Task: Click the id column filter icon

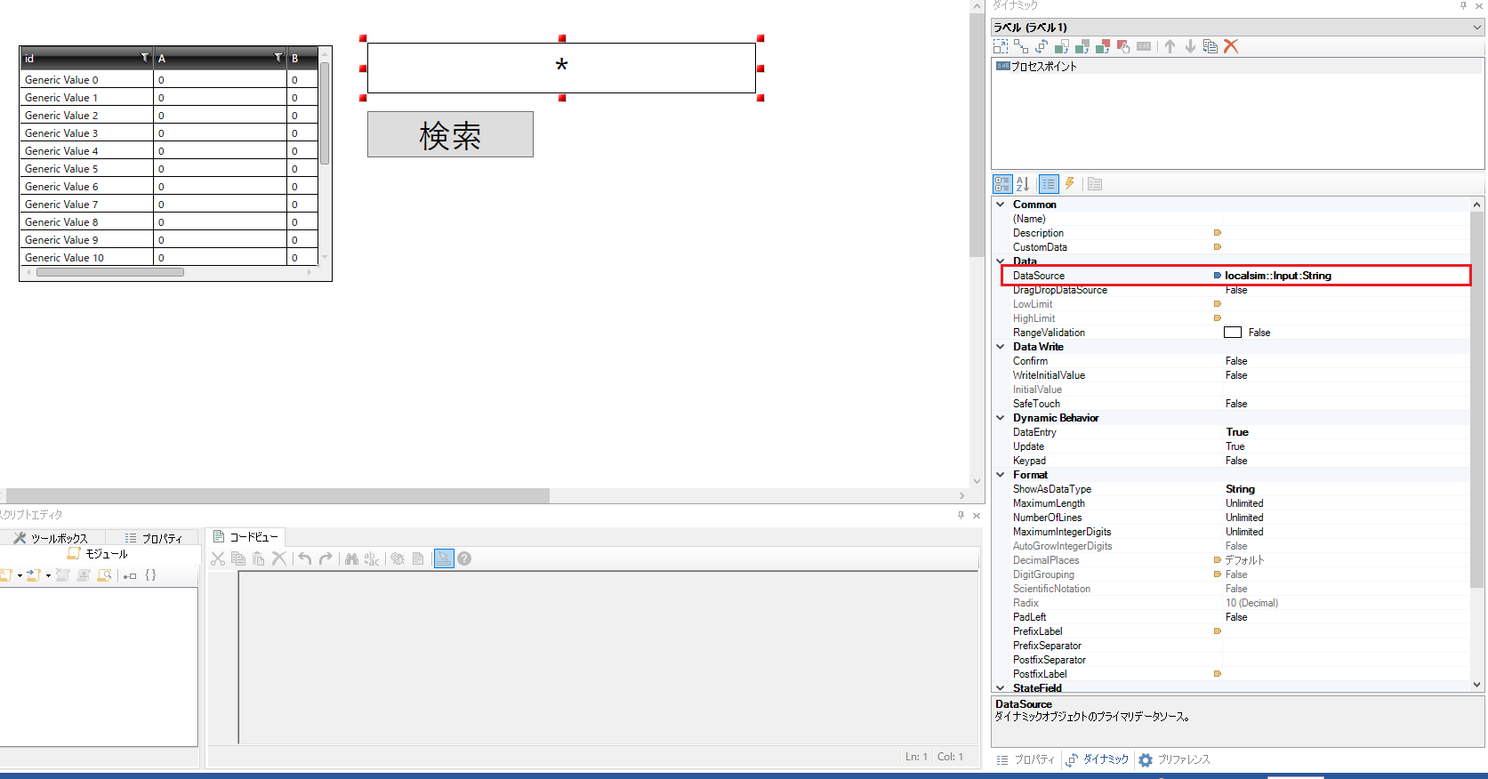Action: [x=145, y=58]
